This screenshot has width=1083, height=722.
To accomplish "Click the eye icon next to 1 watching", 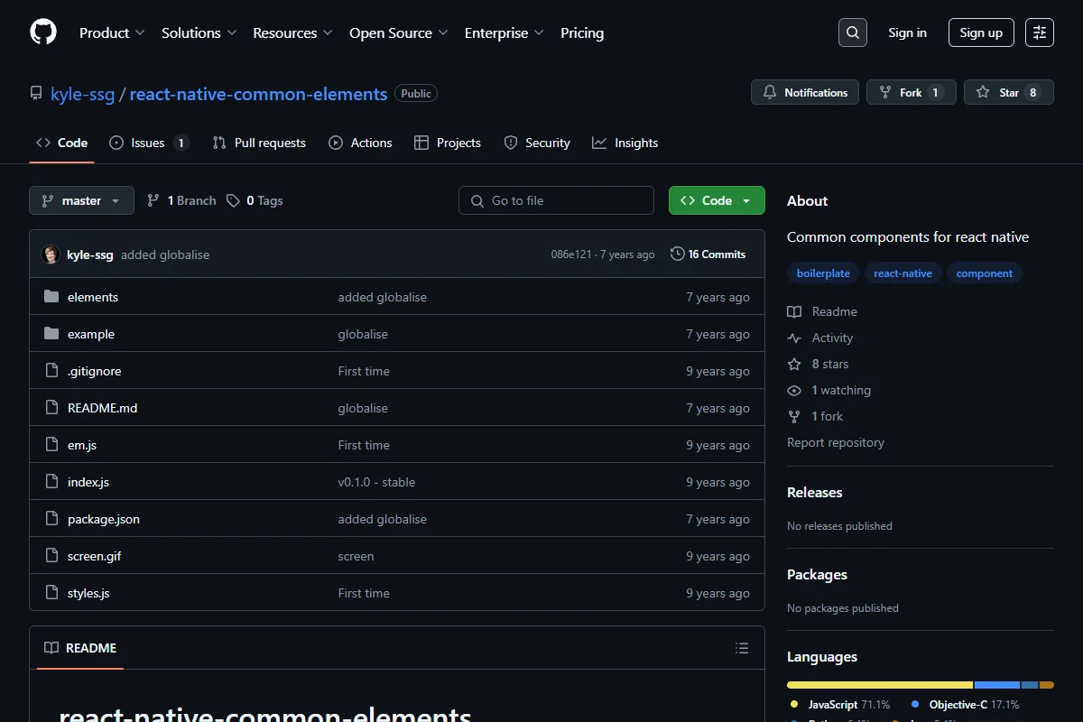I will (794, 390).
